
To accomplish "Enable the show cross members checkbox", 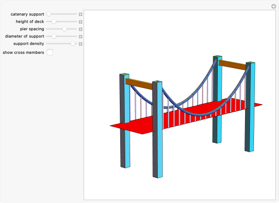I will point(50,53).
